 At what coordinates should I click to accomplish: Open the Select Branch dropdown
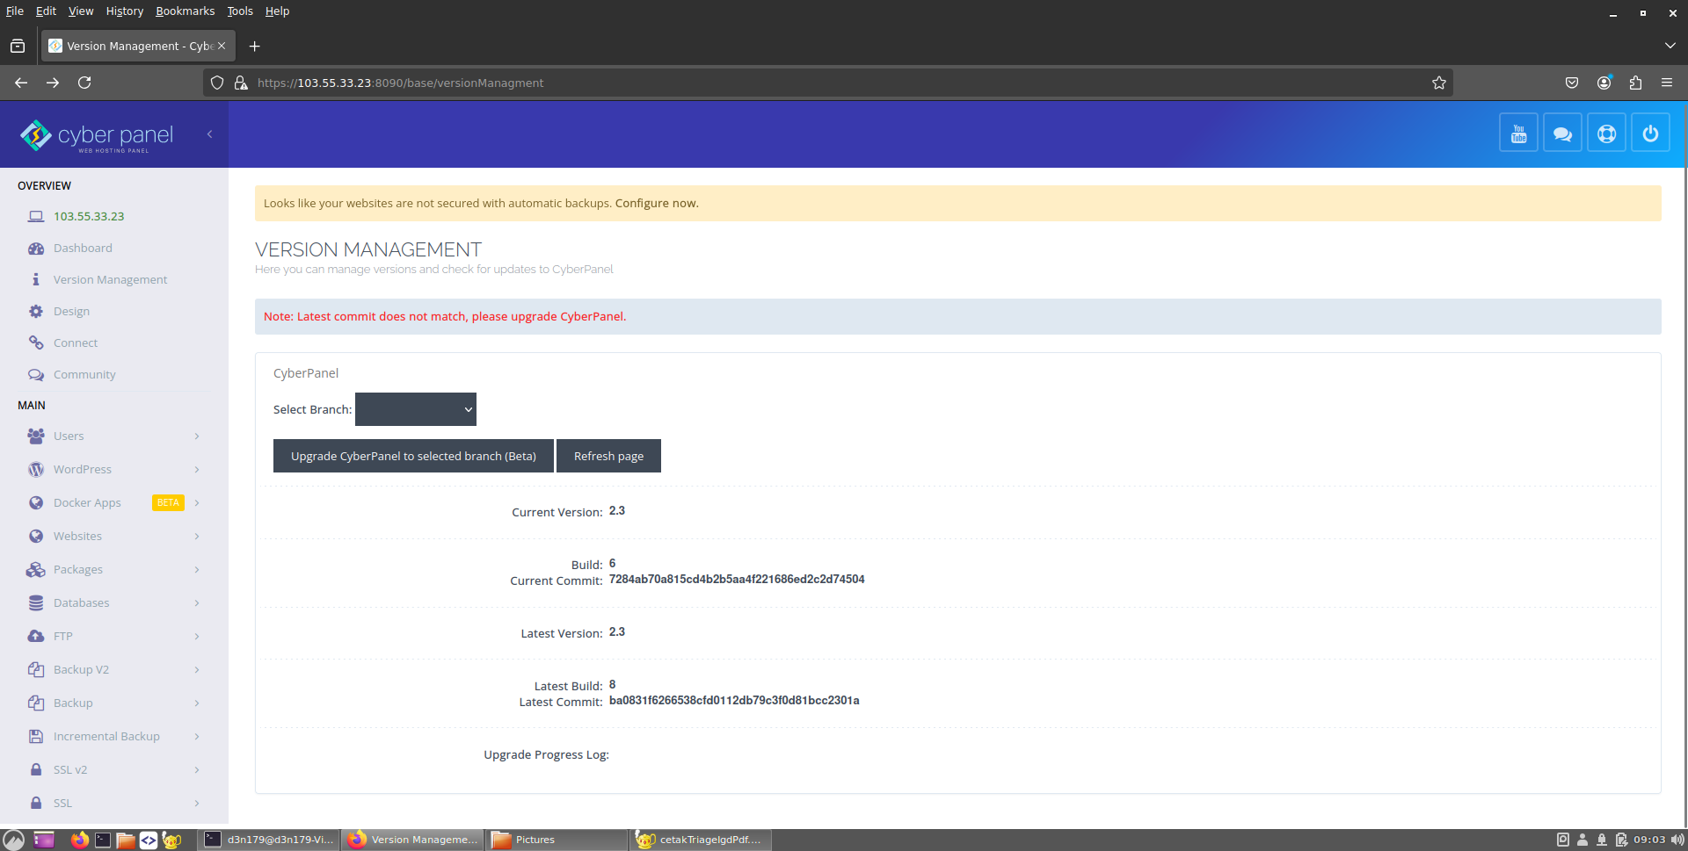(x=415, y=409)
